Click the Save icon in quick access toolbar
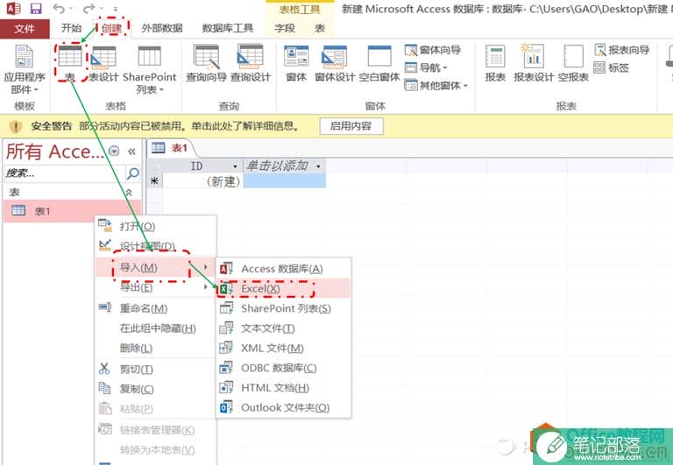This screenshot has height=465, width=673. coord(36,8)
